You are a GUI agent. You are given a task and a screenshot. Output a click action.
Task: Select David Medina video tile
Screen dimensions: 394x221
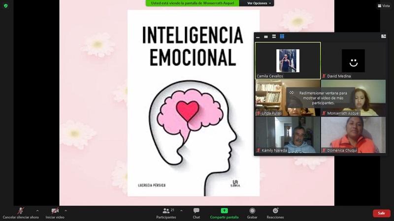[353, 61]
